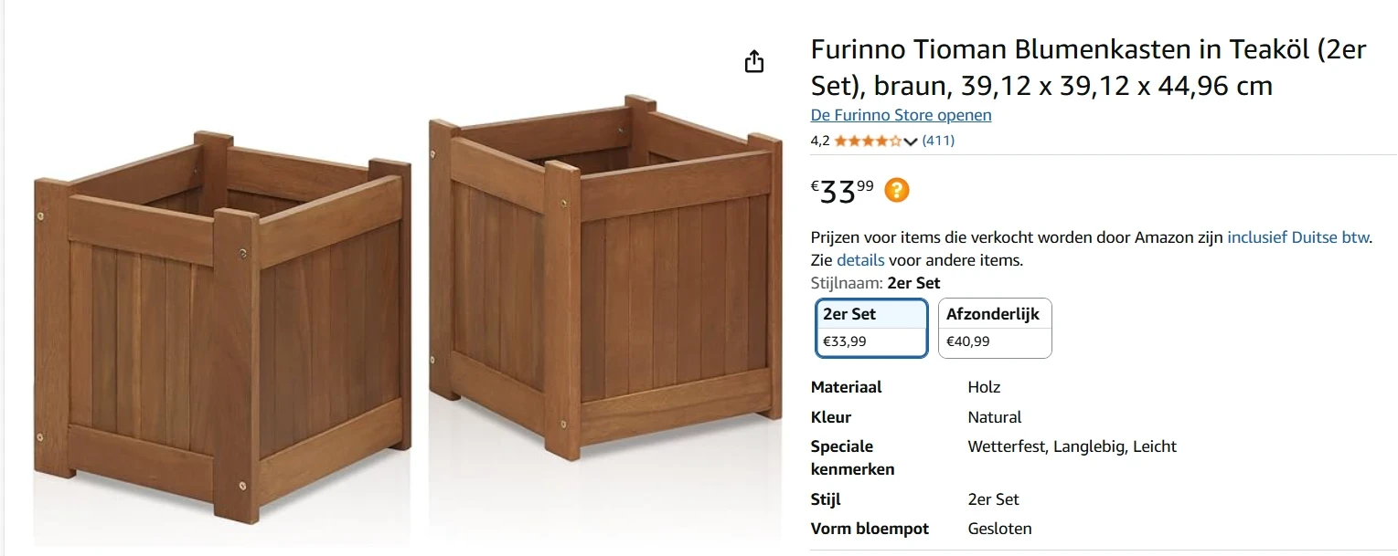Open the 411 customer reviews link
Screen dimensions: 1398x556
pos(938,141)
